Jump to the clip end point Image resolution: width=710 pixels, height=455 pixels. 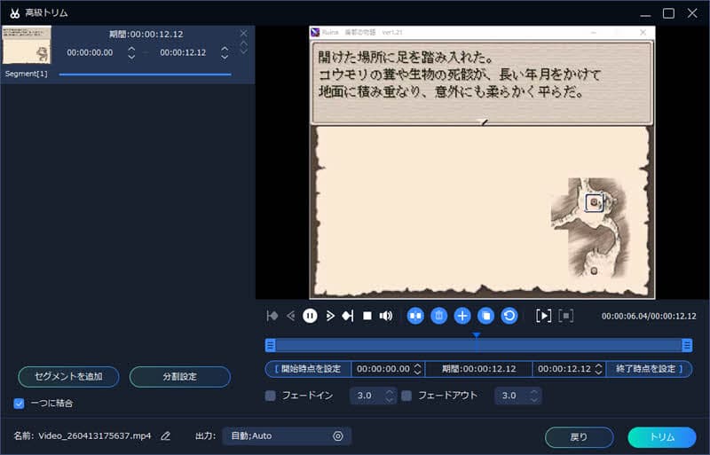[348, 316]
